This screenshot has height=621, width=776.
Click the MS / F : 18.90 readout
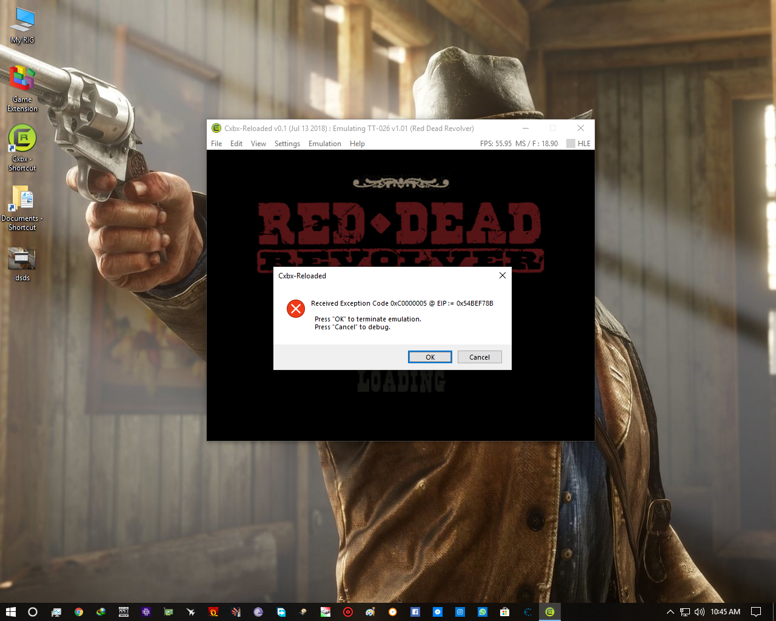pyautogui.click(x=537, y=144)
